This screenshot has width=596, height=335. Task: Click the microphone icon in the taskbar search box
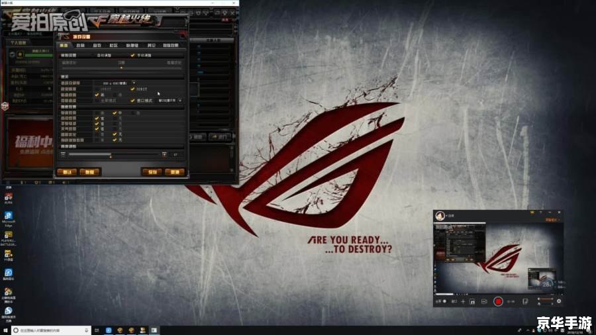point(87,330)
